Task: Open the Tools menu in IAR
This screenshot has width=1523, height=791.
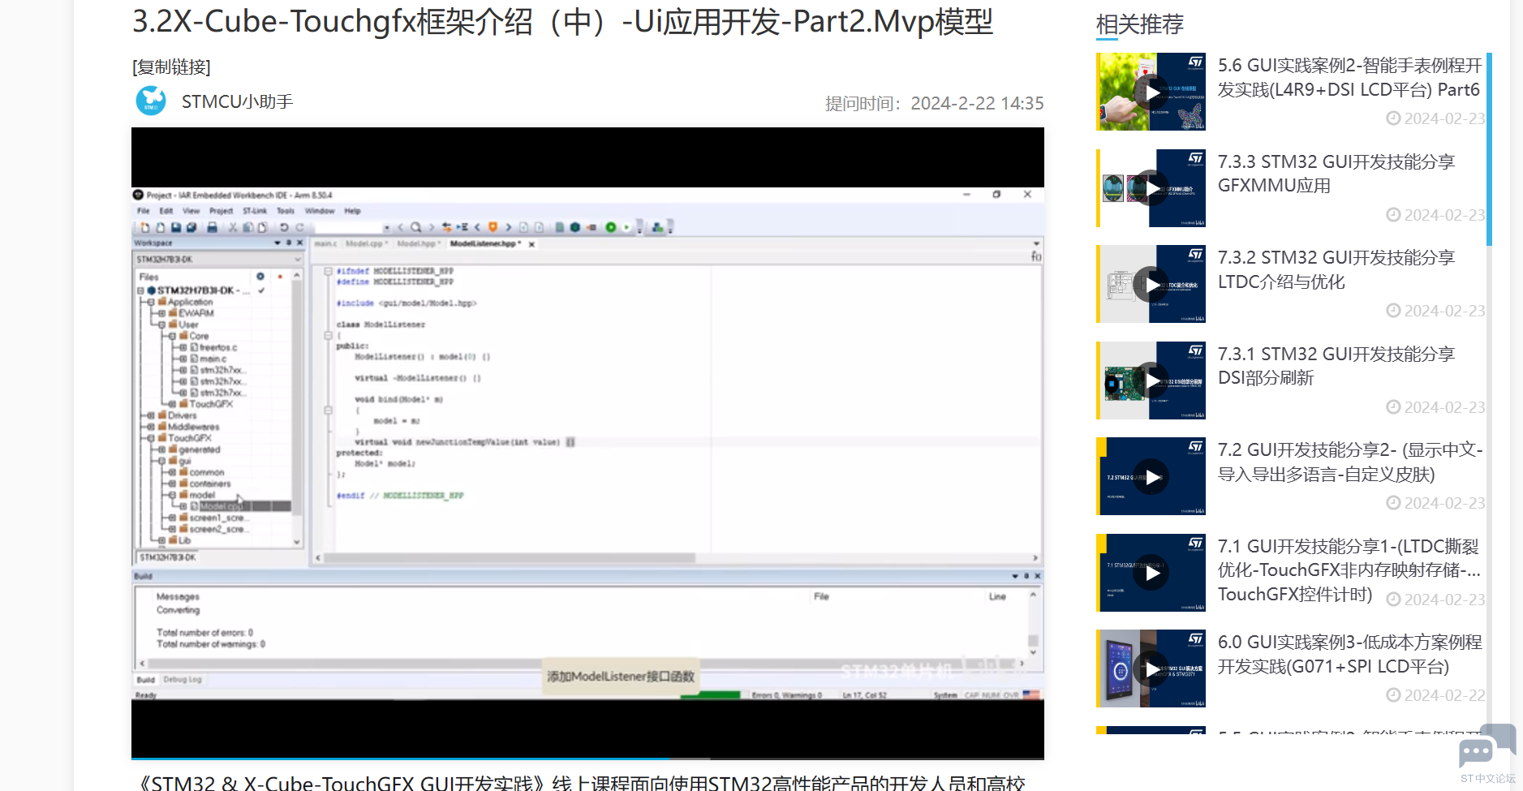Action: [286, 211]
